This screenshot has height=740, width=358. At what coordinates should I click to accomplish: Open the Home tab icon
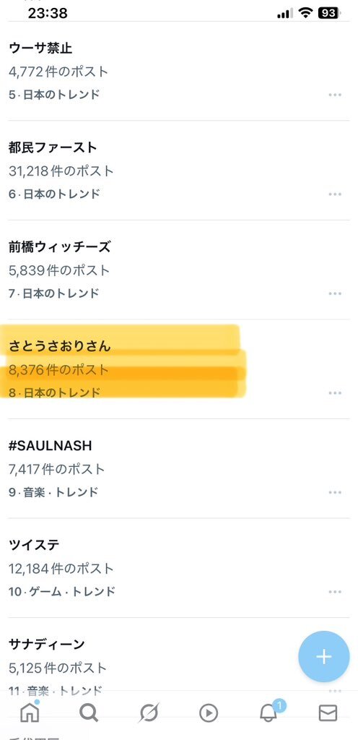(29, 712)
